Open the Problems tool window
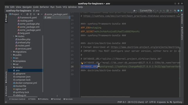Viewport: 188px width, 105px height. click(x=43, y=99)
